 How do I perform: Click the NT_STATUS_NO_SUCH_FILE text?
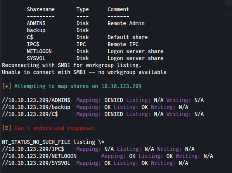click(36, 142)
